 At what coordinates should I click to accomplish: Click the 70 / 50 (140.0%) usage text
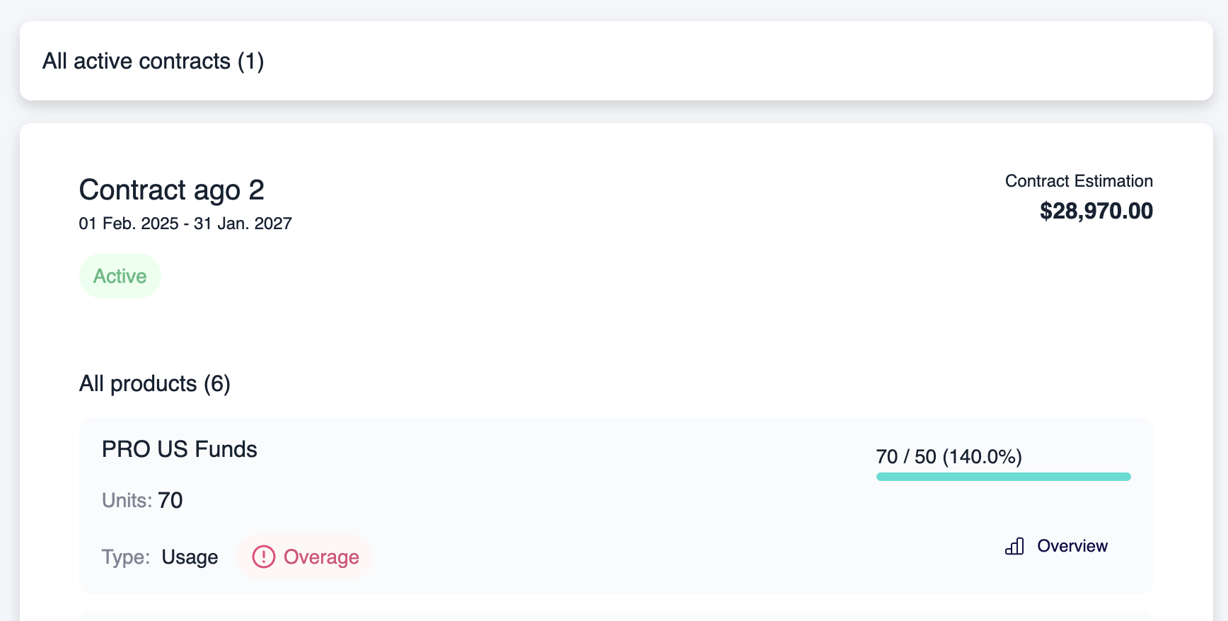coord(949,456)
